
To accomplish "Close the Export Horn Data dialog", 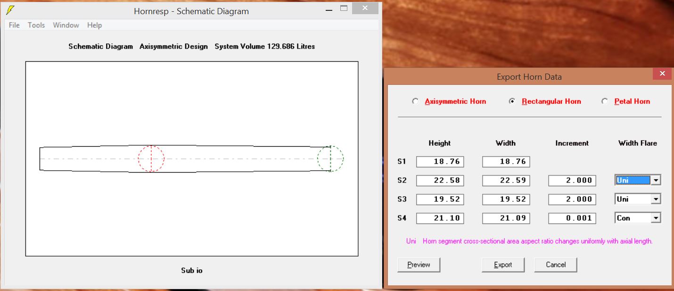I will (662, 74).
